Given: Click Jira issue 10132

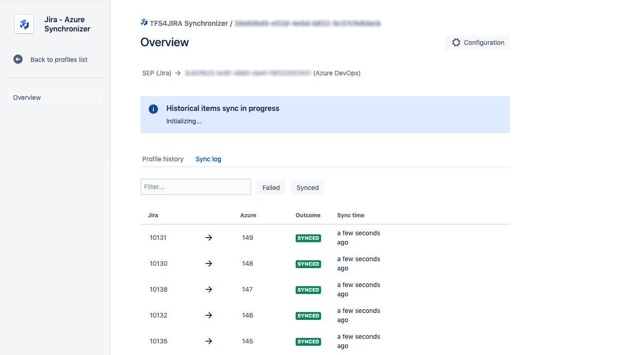Looking at the screenshot, I should (158, 315).
